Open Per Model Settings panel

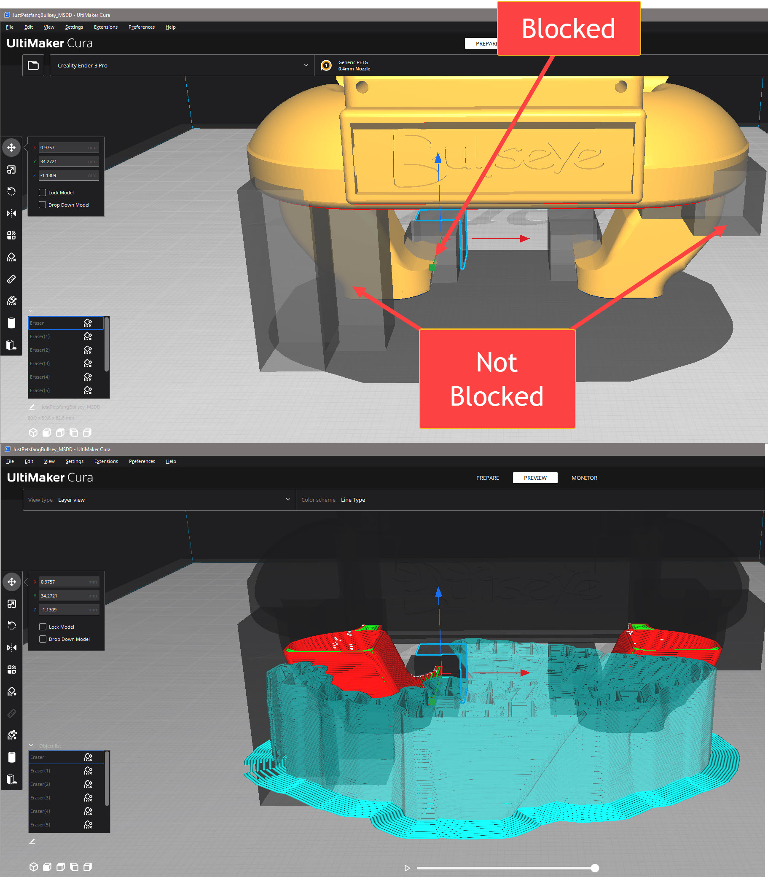click(11, 235)
